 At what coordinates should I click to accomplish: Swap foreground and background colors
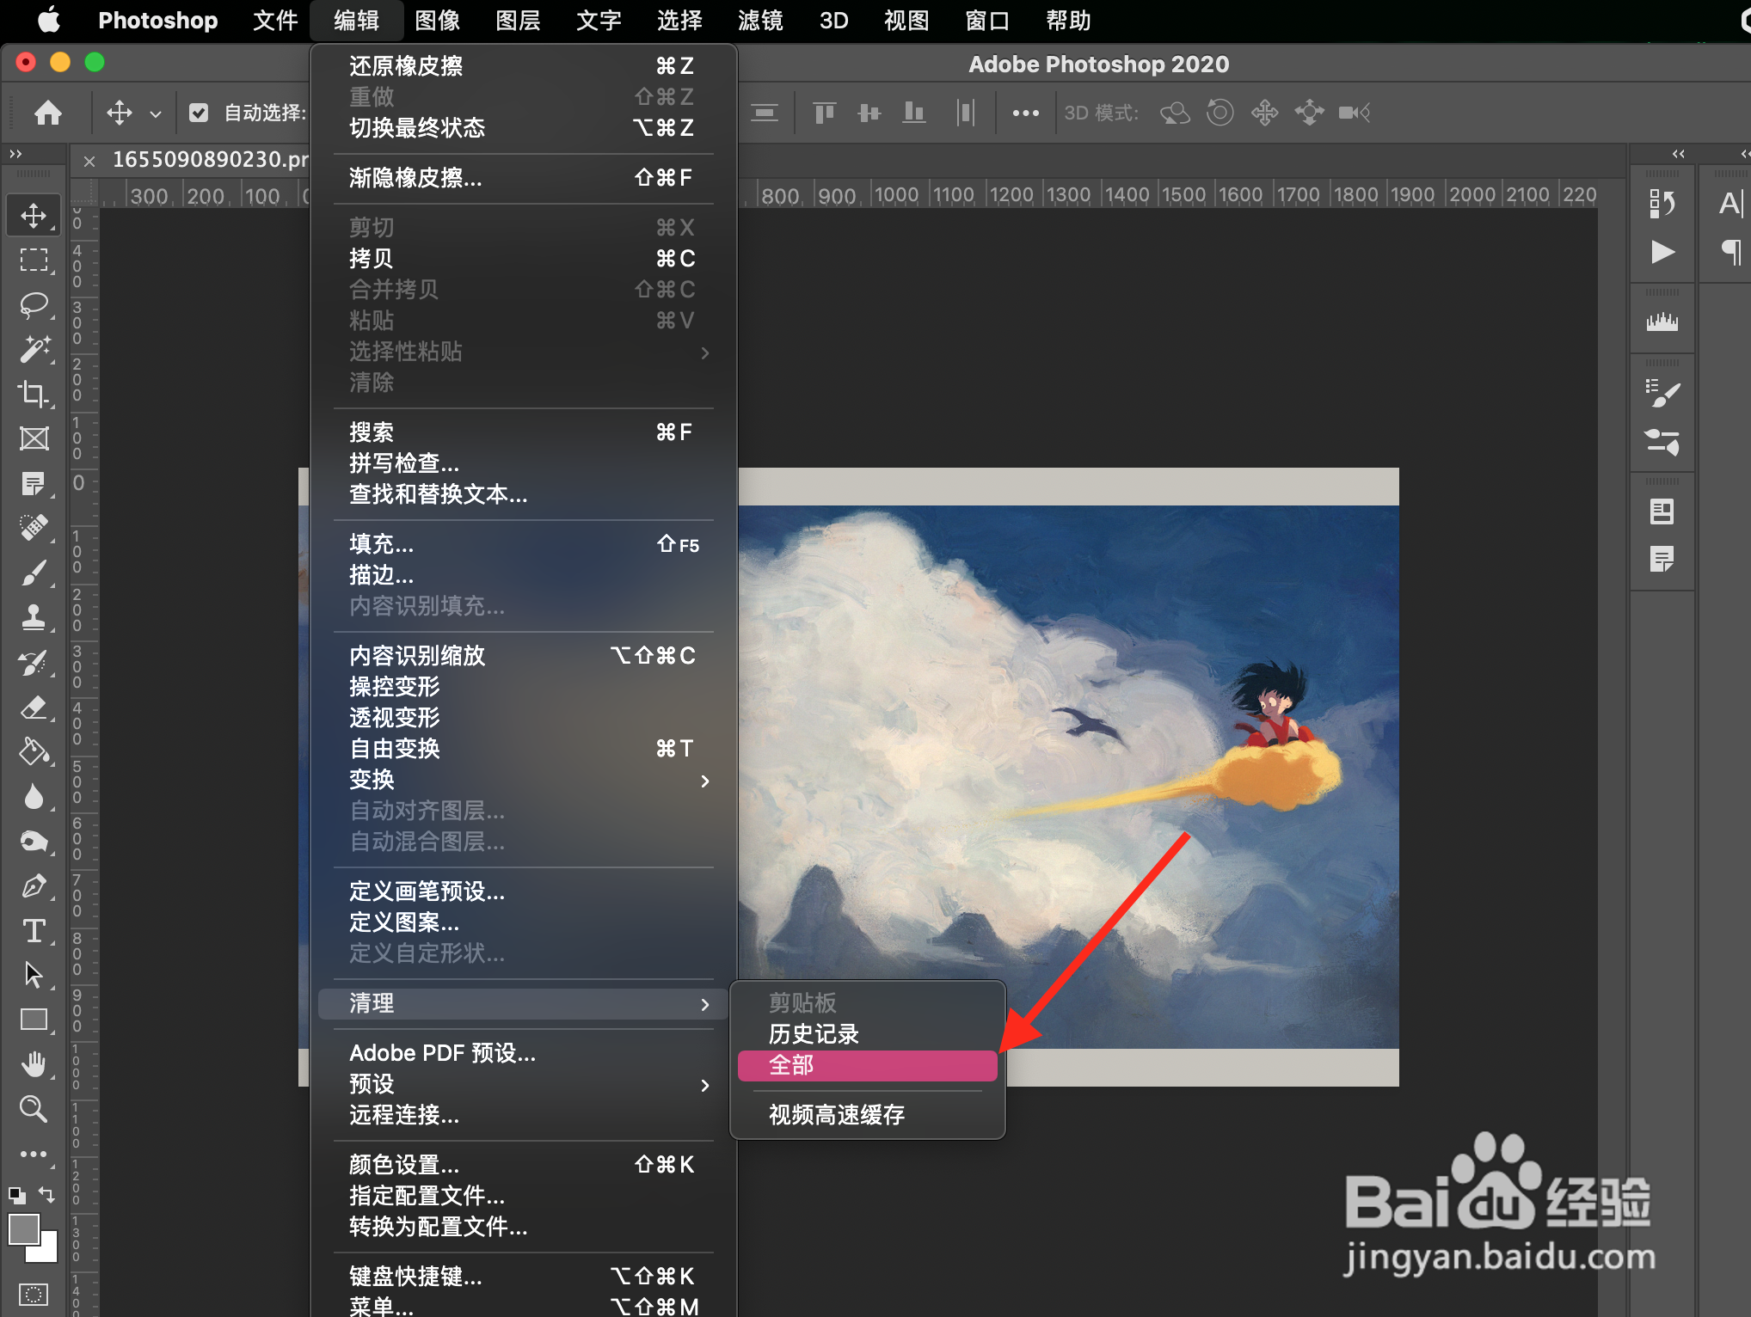[46, 1194]
